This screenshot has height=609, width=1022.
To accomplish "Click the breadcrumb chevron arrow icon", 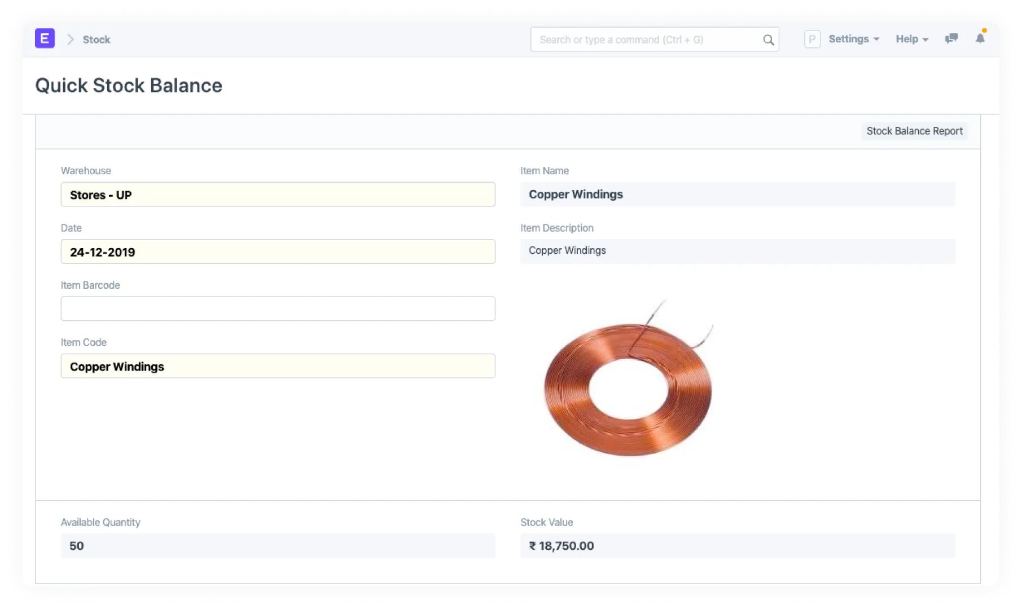I will click(x=71, y=39).
